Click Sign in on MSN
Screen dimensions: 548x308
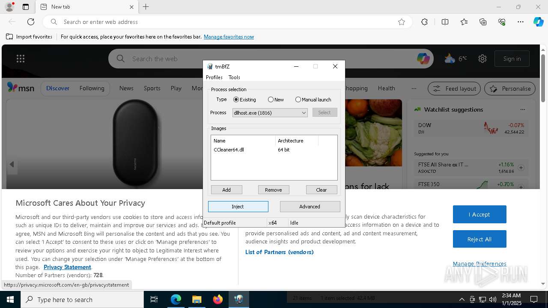point(512,59)
